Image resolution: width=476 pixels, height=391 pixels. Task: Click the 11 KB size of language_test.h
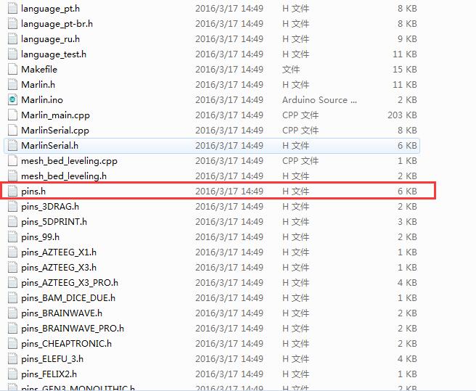tap(405, 54)
